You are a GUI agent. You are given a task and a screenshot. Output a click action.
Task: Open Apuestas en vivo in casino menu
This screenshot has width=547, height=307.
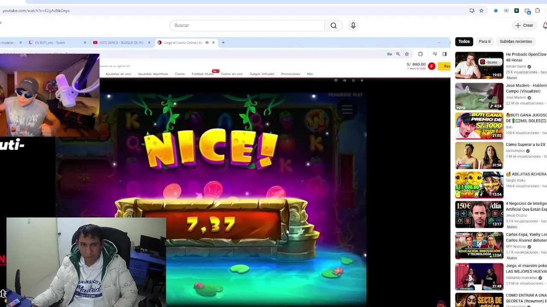[118, 74]
